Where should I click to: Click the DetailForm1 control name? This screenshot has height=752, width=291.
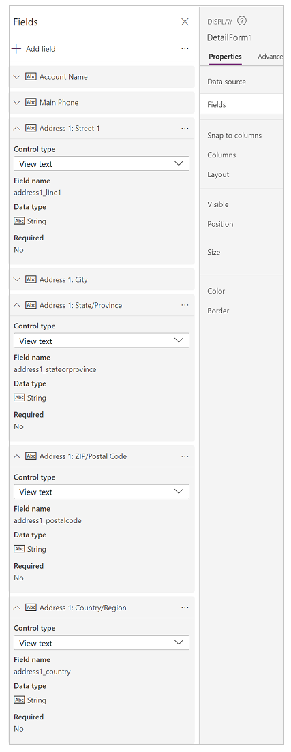click(x=230, y=37)
